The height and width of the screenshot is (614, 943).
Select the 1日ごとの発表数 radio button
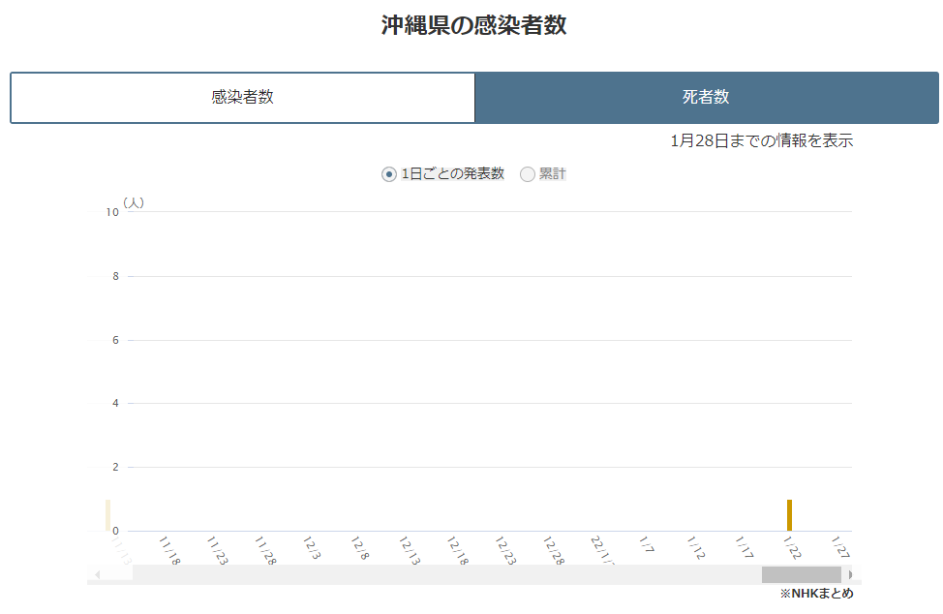(389, 174)
